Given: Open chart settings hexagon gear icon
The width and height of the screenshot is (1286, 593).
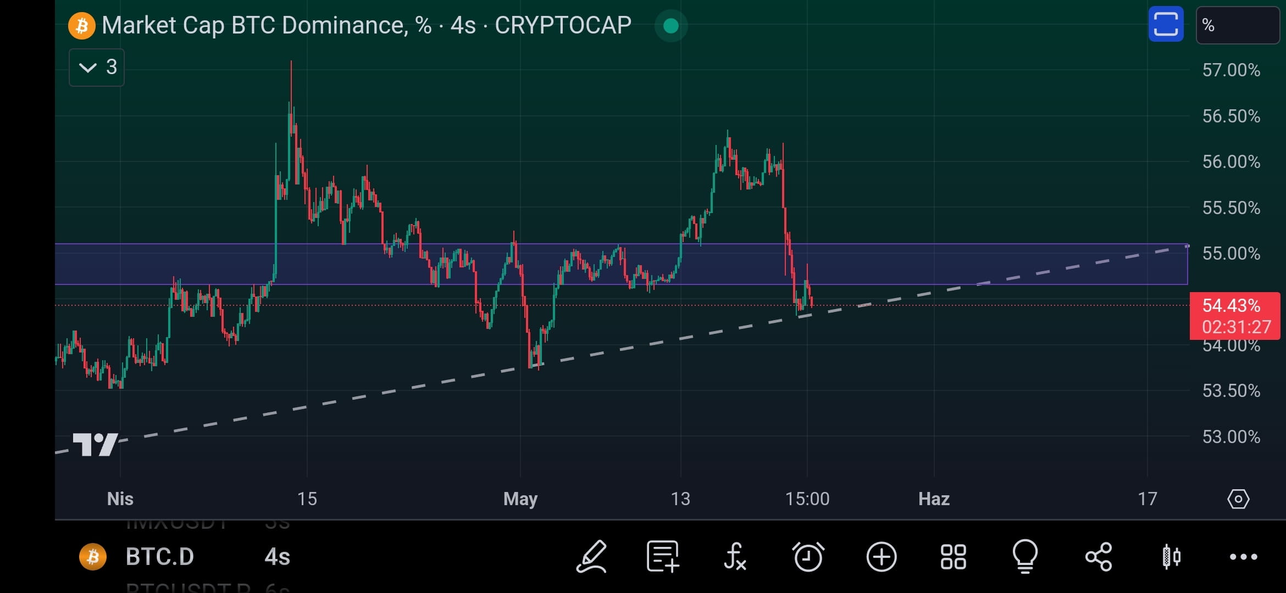Looking at the screenshot, I should click(x=1238, y=499).
